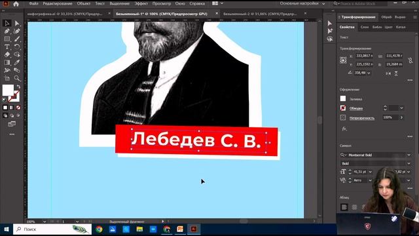
Task: Switch to инфографика.ai document tab
Action: (x=65, y=14)
